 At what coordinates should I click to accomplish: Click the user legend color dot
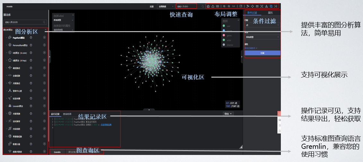(x=224, y=26)
